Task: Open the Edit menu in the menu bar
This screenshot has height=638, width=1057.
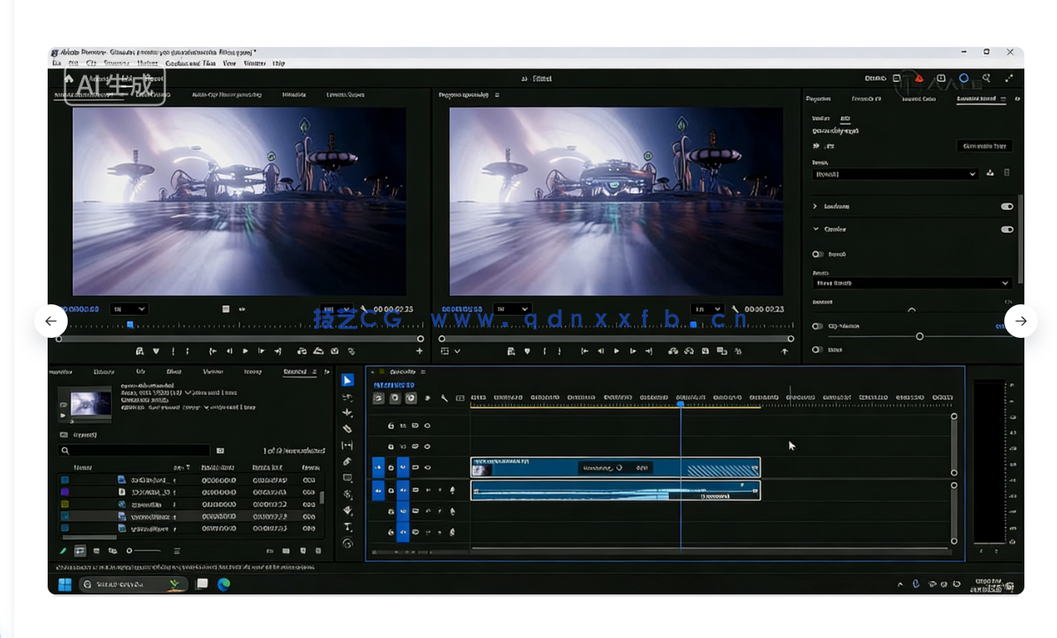Action: click(x=73, y=64)
